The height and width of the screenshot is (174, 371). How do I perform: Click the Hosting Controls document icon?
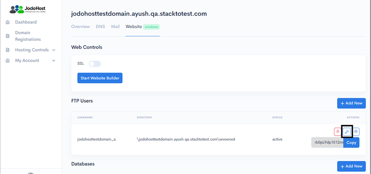click(7, 50)
